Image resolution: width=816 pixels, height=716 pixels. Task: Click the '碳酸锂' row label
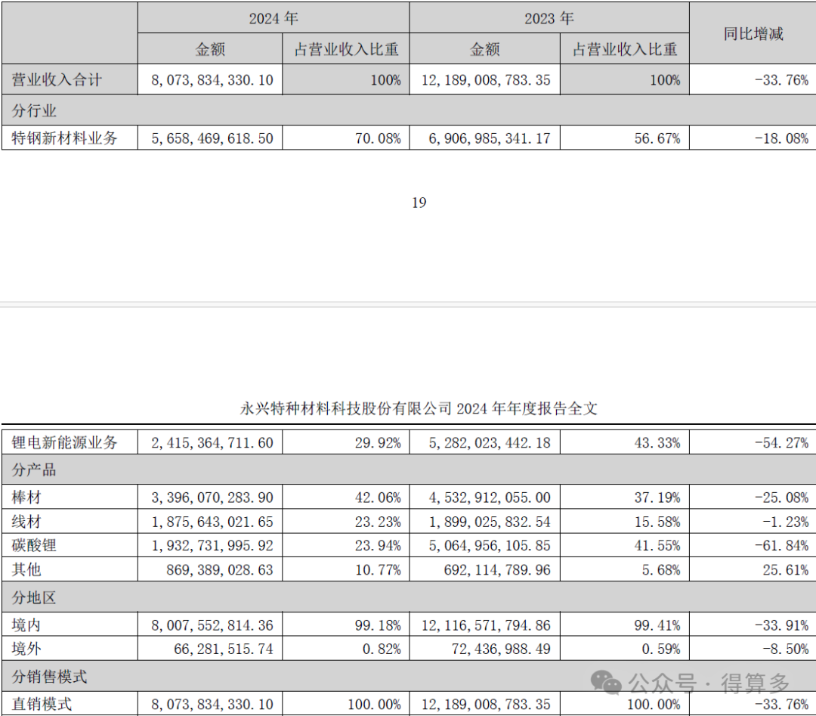34,545
